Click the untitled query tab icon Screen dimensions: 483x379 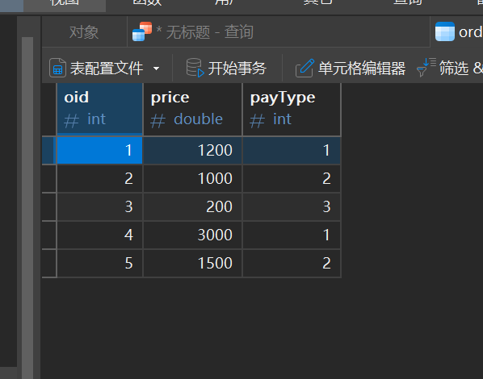point(142,31)
